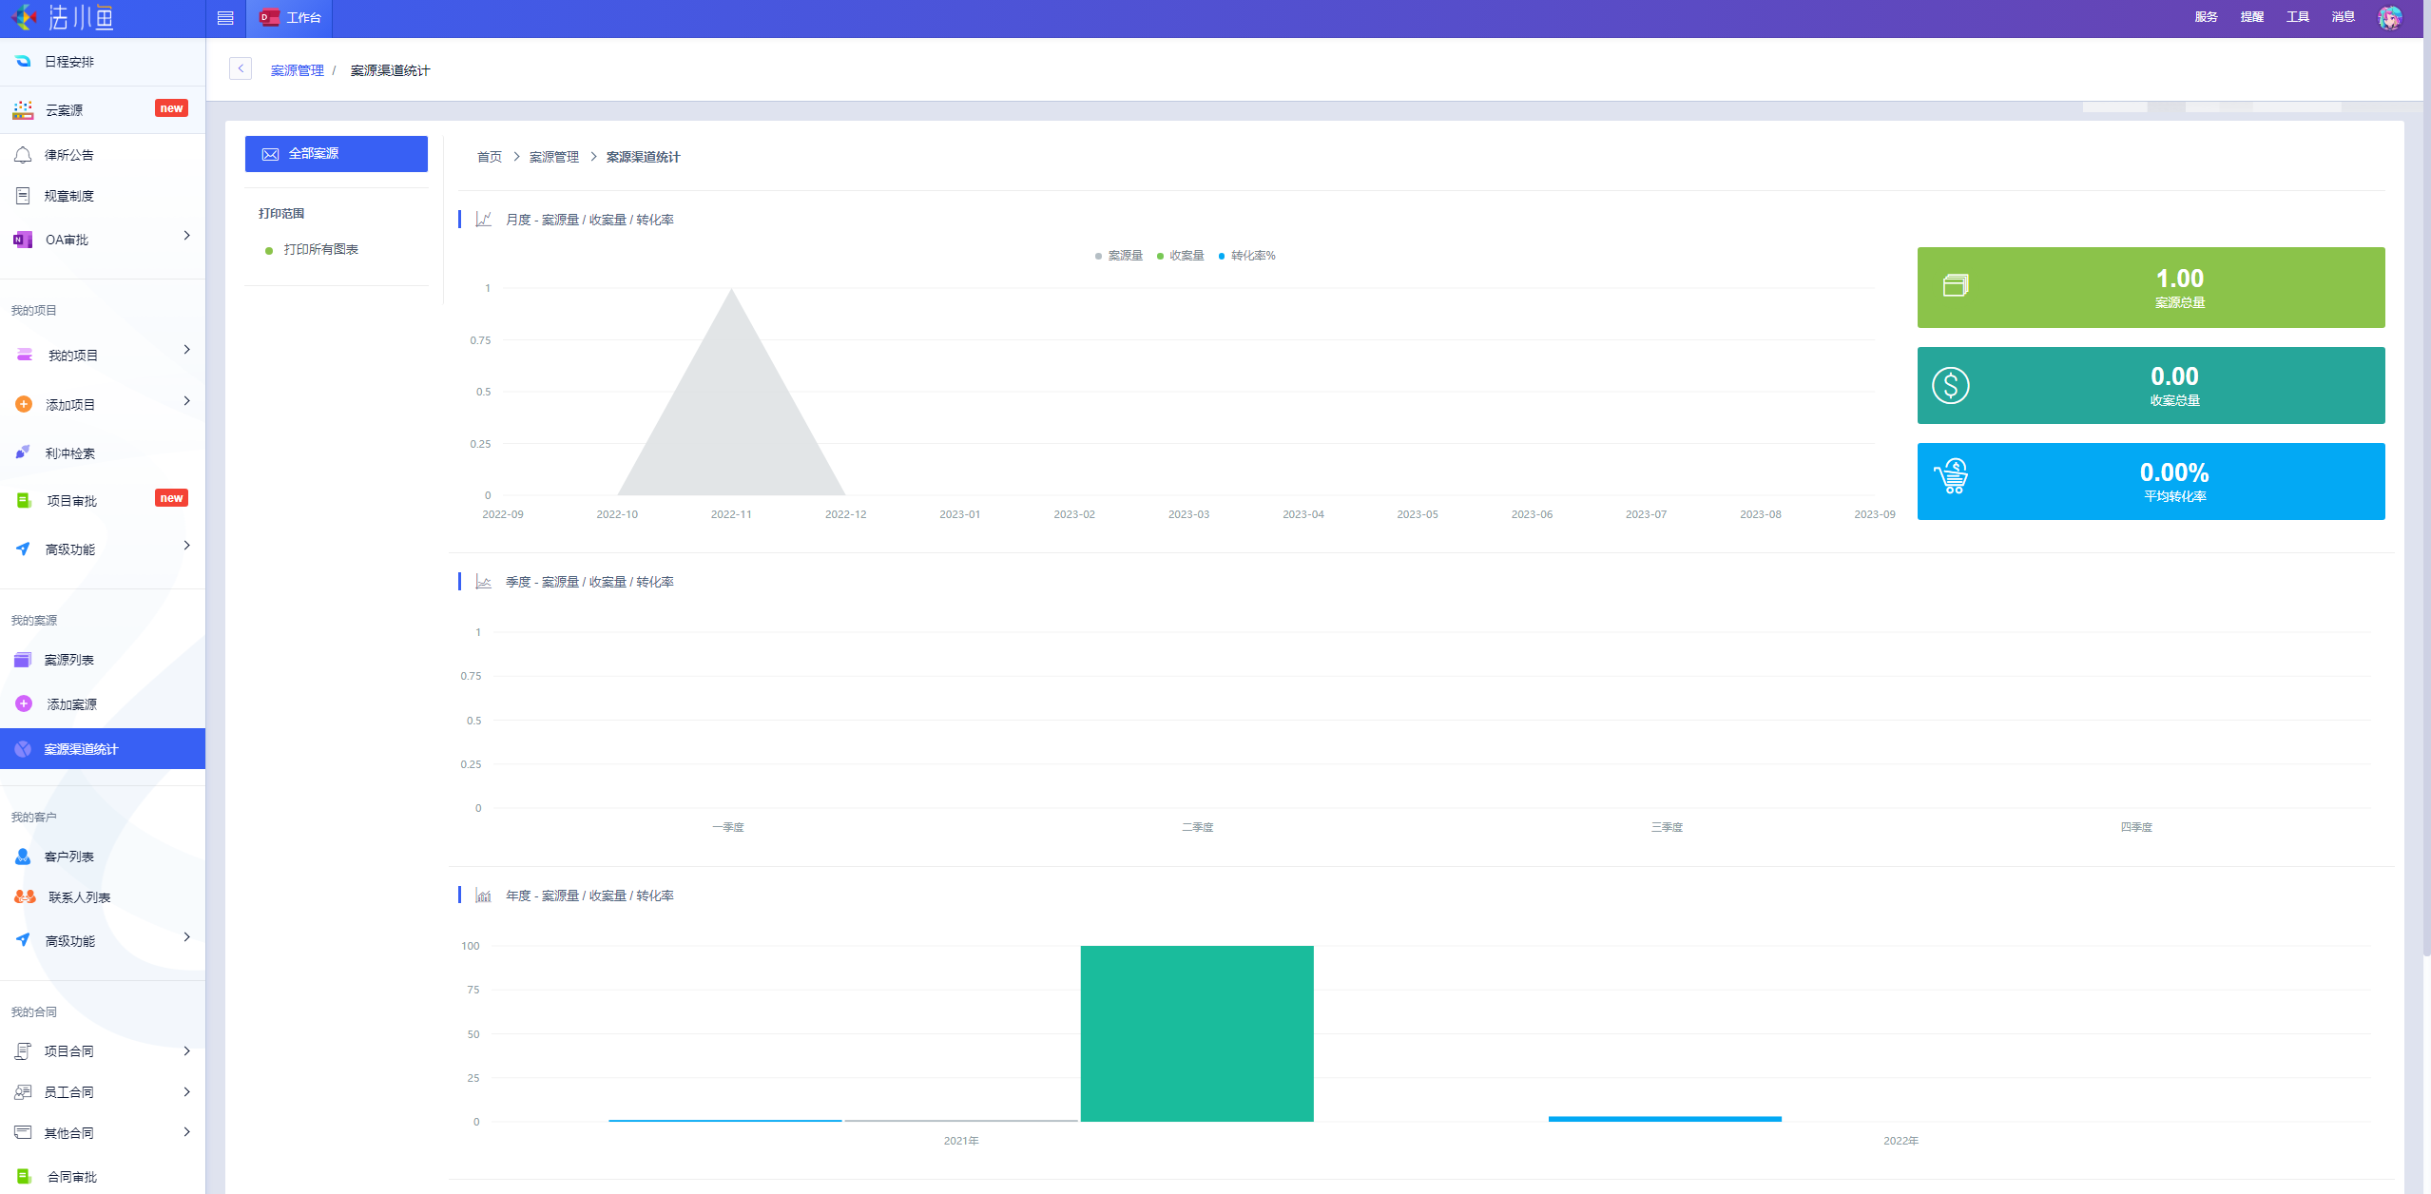Click the 全部案源 button

tap(336, 154)
